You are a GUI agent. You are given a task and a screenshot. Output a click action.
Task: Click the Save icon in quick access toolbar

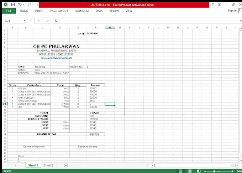coord(13,5)
